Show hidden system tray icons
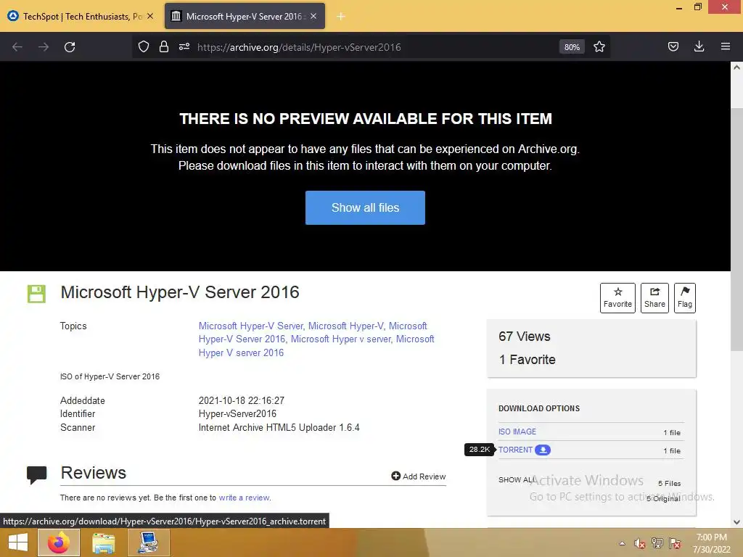This screenshot has height=557, width=743. 622,543
